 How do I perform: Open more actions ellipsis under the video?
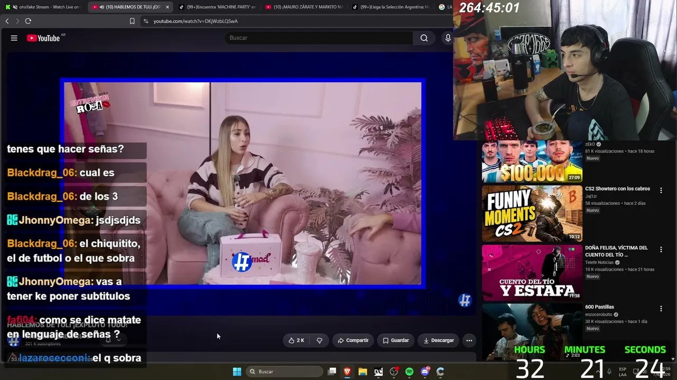point(469,340)
